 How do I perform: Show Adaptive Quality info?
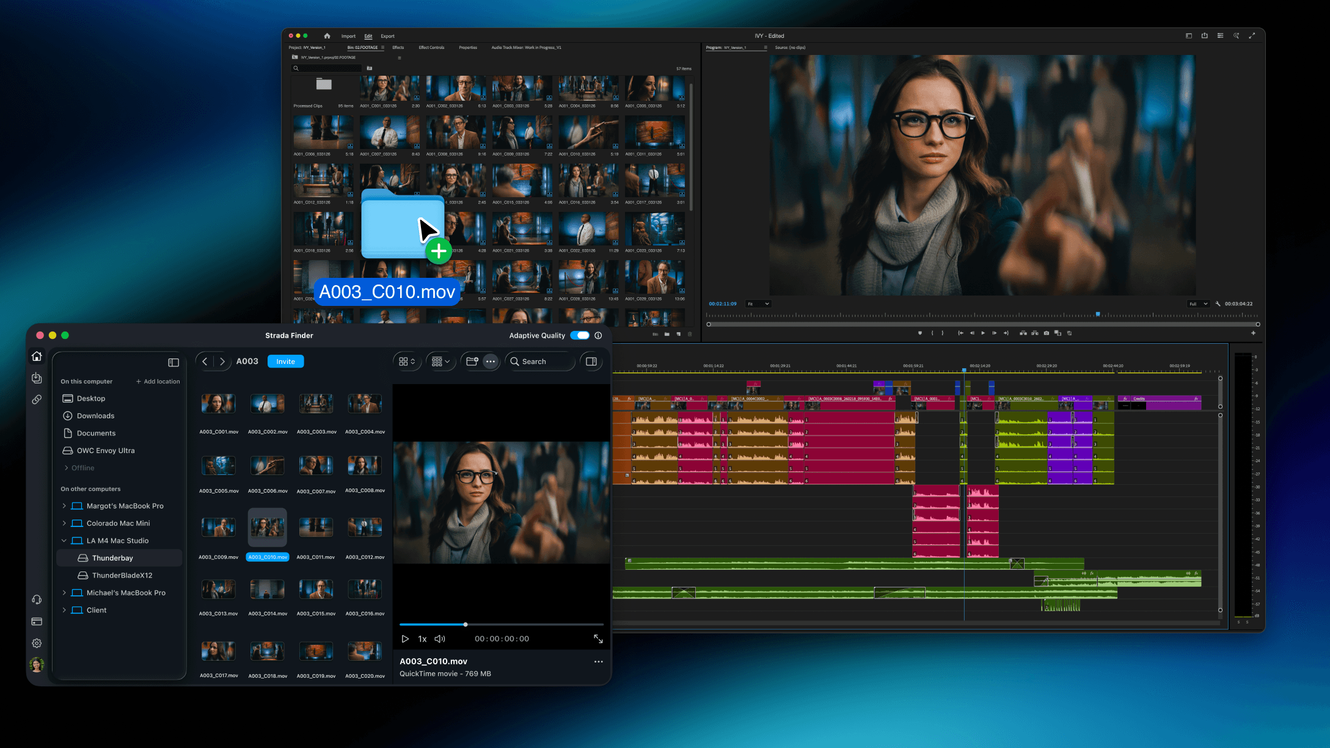[x=598, y=335]
